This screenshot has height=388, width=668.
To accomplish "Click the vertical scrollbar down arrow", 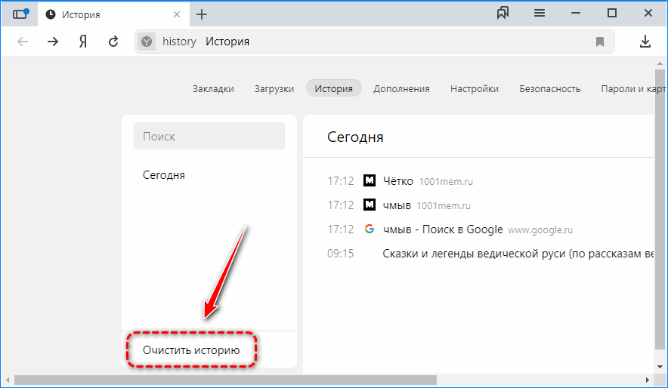I will (660, 367).
